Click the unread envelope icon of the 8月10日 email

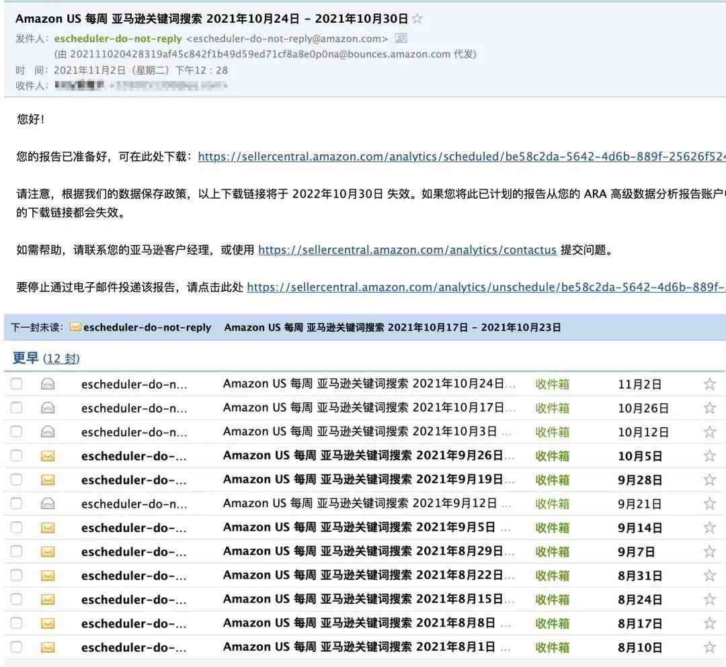(x=48, y=648)
